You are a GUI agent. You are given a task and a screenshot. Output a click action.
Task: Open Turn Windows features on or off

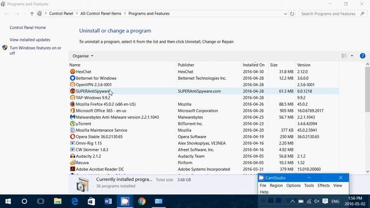(35, 50)
